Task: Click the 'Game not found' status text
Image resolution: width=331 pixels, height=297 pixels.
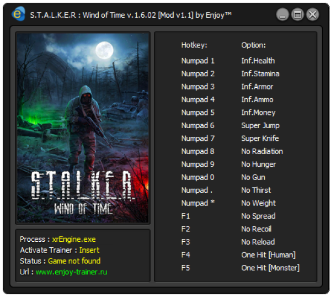Action: 74,261
